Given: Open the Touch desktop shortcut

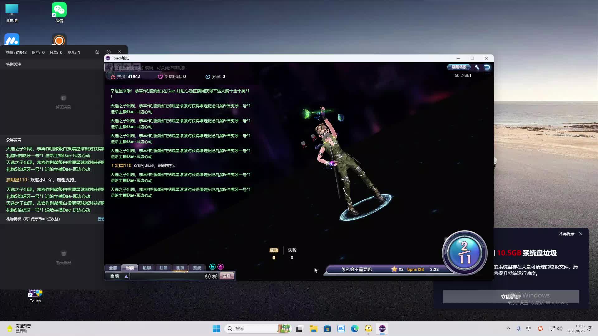Looking at the screenshot, I should tap(35, 296).
